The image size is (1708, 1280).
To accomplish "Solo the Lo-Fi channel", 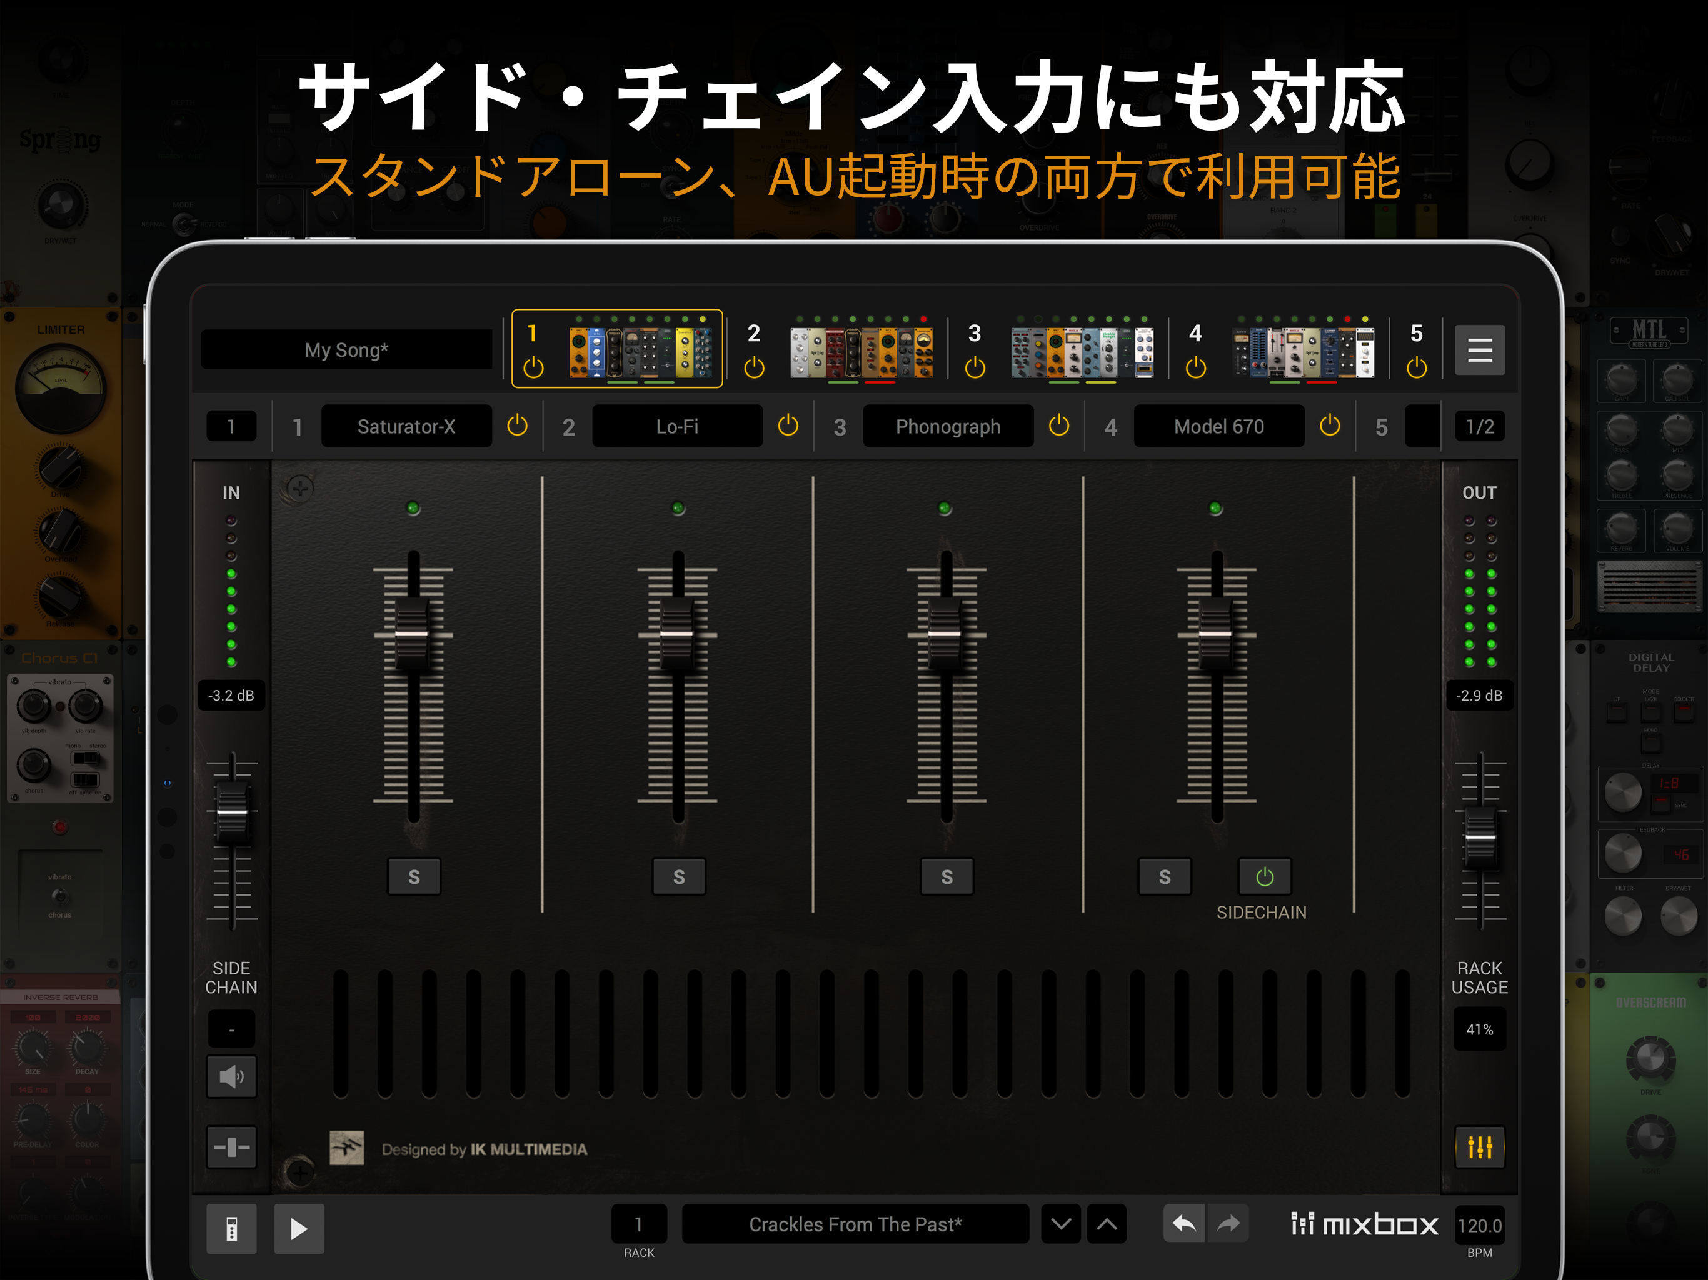I will [679, 876].
